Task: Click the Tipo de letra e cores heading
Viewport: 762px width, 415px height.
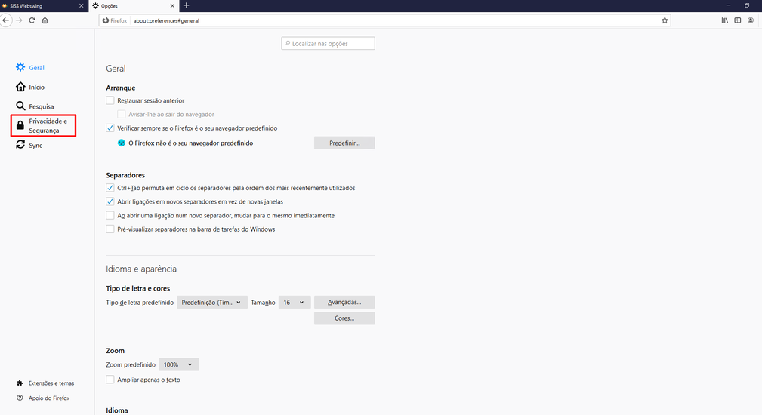Action: coord(138,288)
